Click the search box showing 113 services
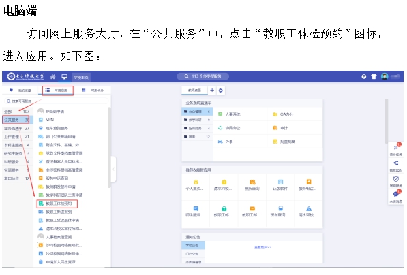Image resolution: width=407 pixels, height=275 pixels. tap(202, 76)
